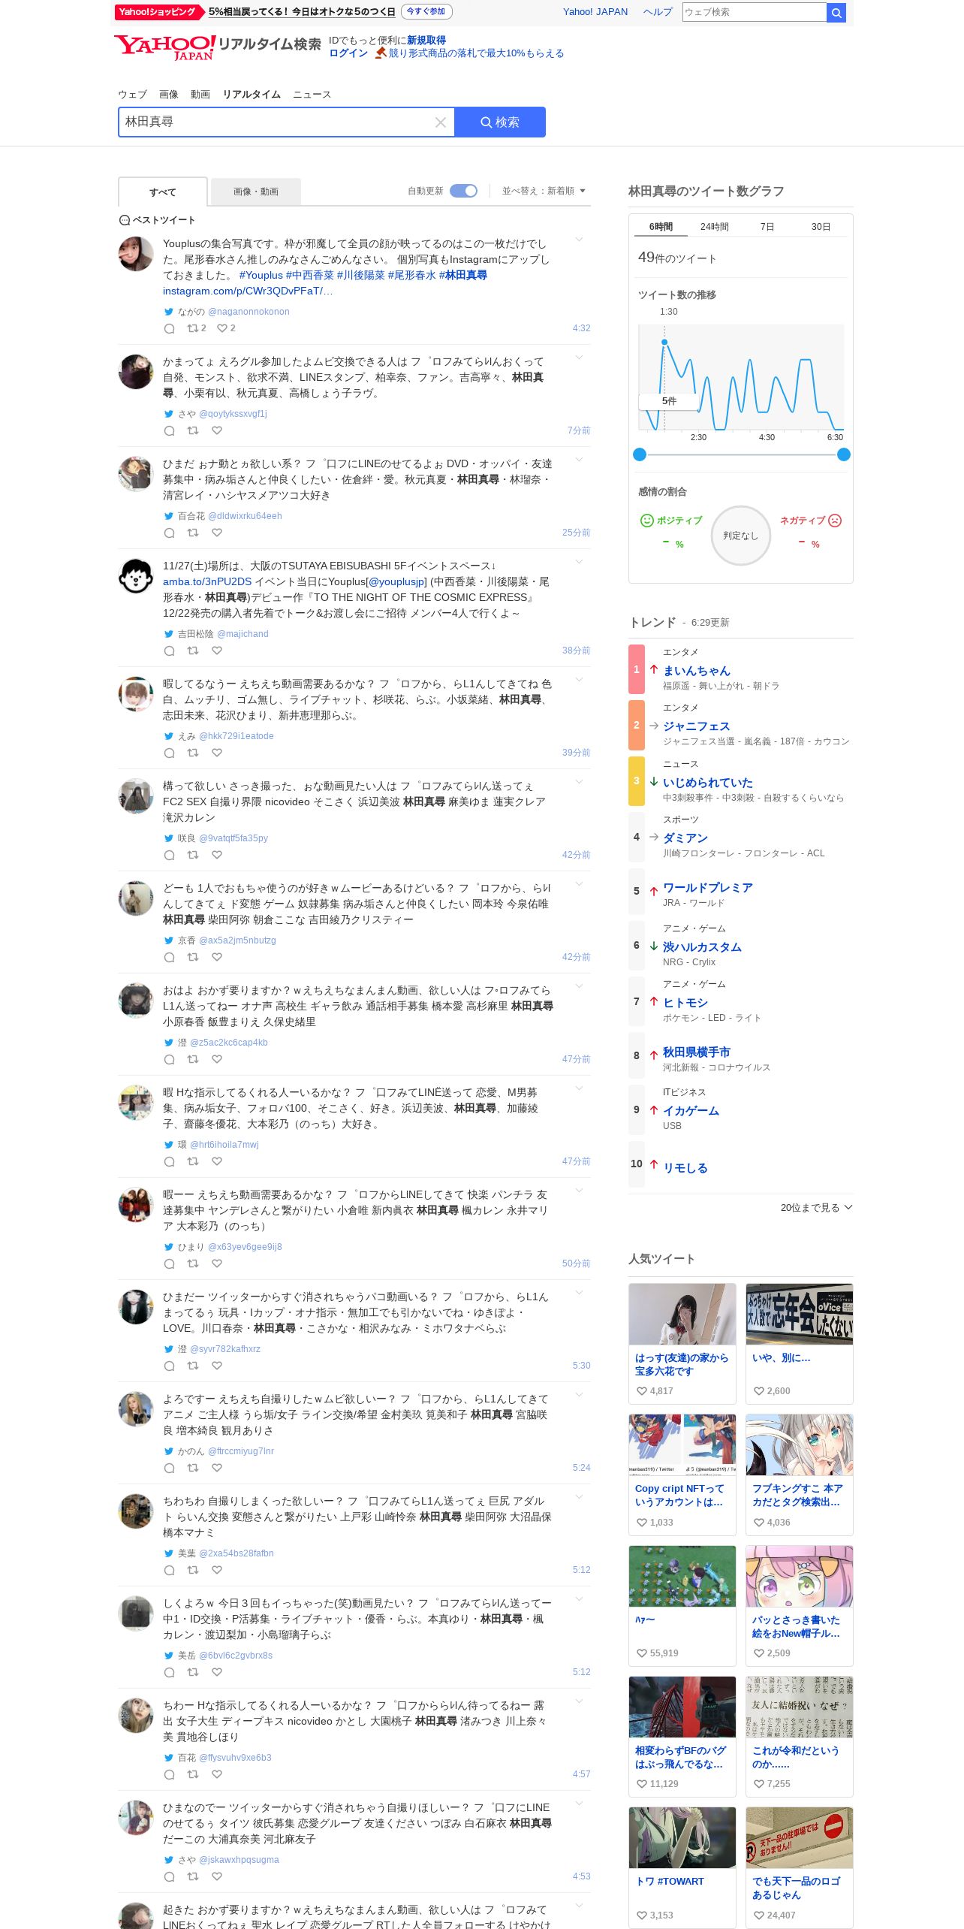964x1929 pixels.
Task: Open the ながの profile avatar
Action: click(x=136, y=254)
